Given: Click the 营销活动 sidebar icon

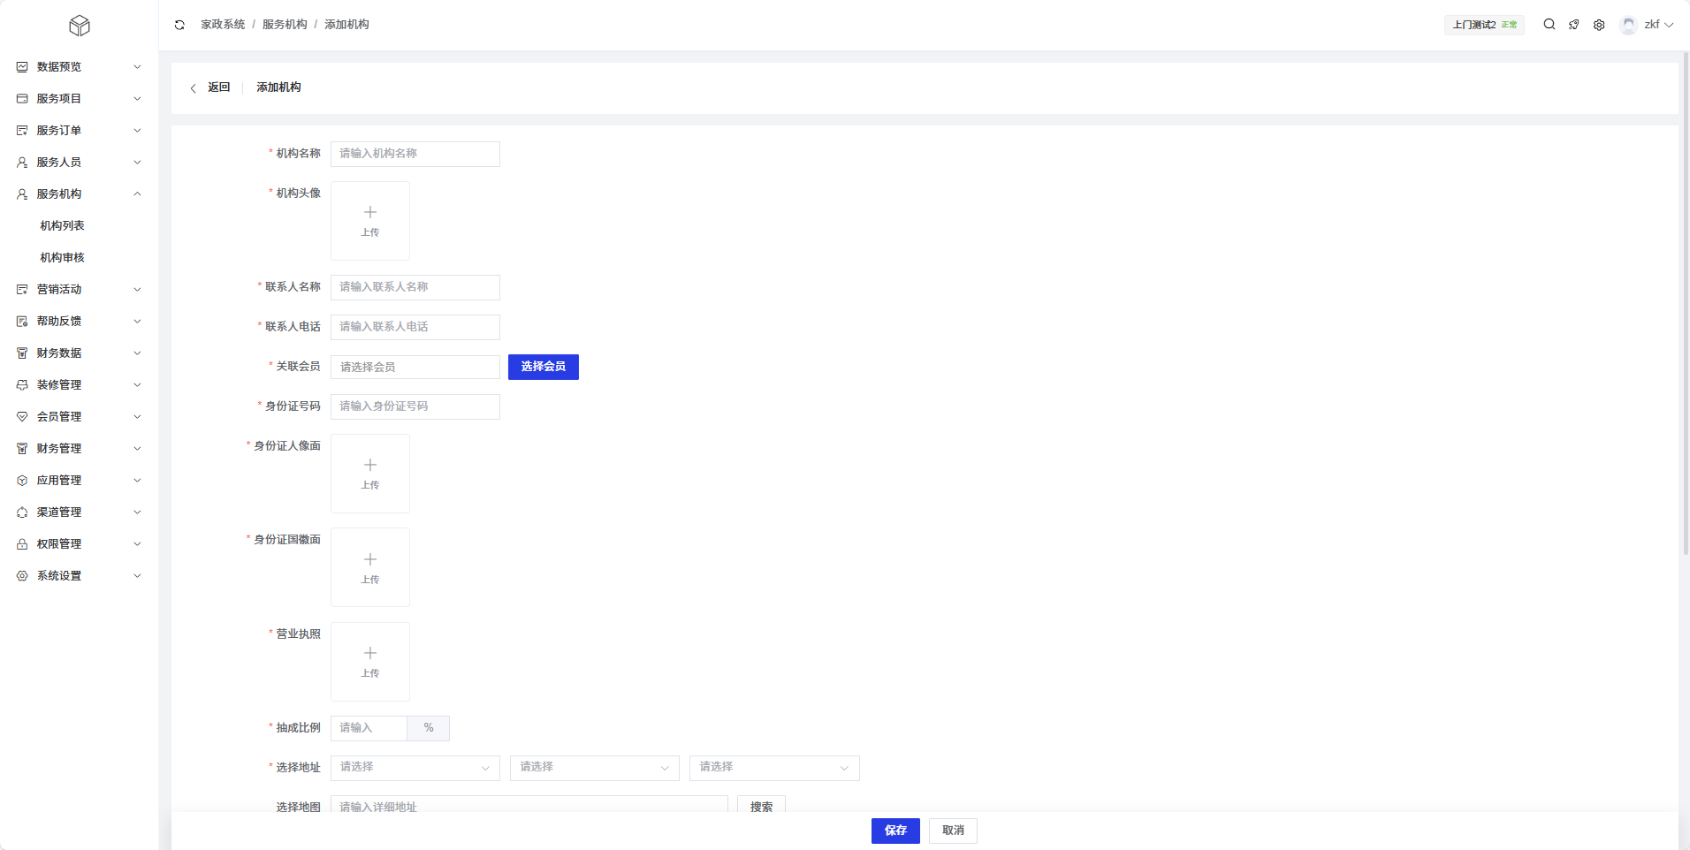Looking at the screenshot, I should coord(22,290).
